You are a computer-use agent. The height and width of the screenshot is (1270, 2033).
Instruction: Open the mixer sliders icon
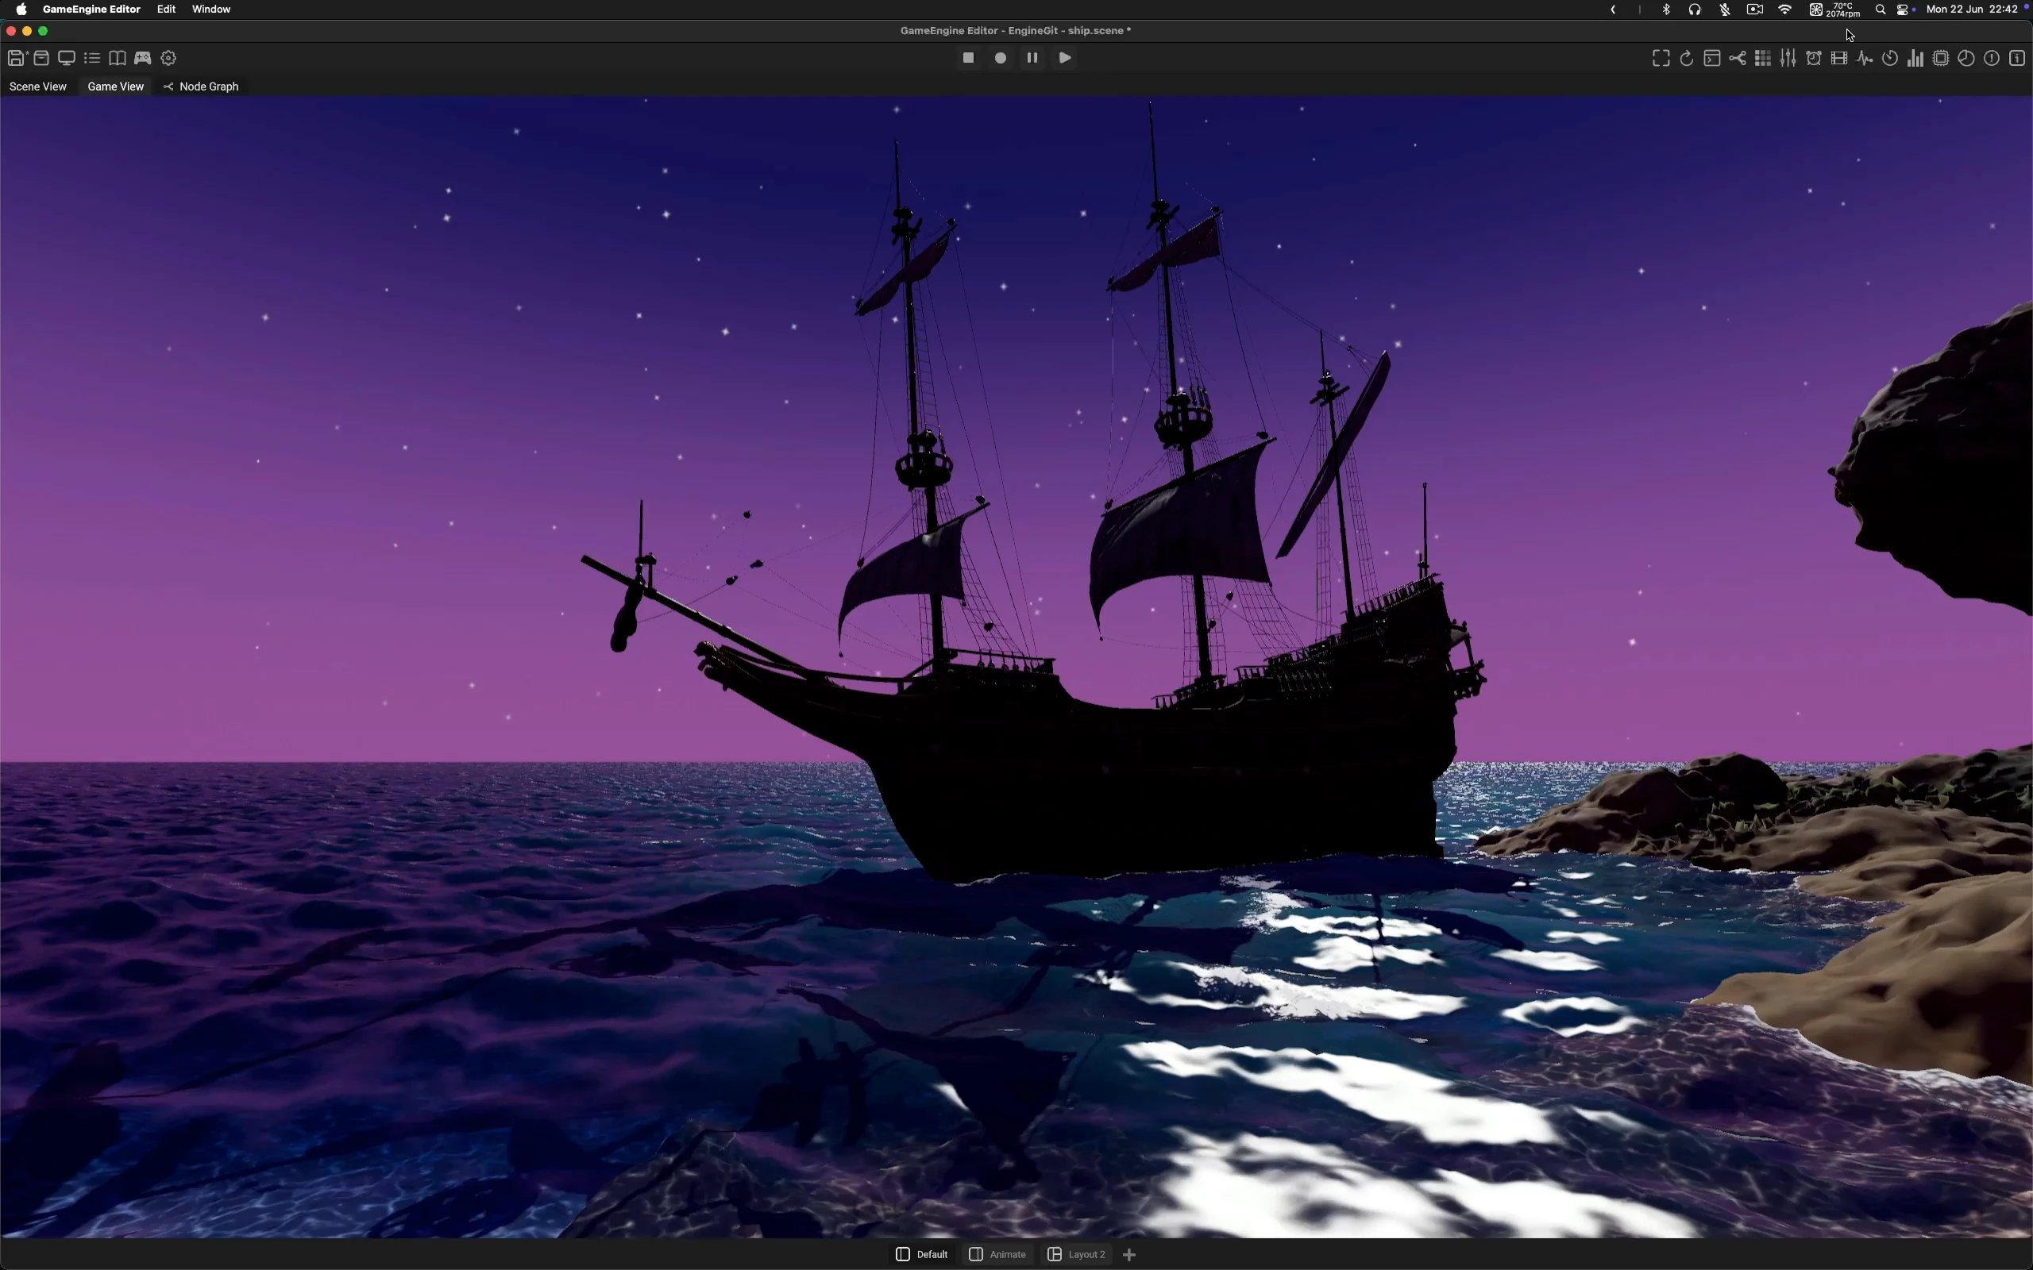[1788, 58]
